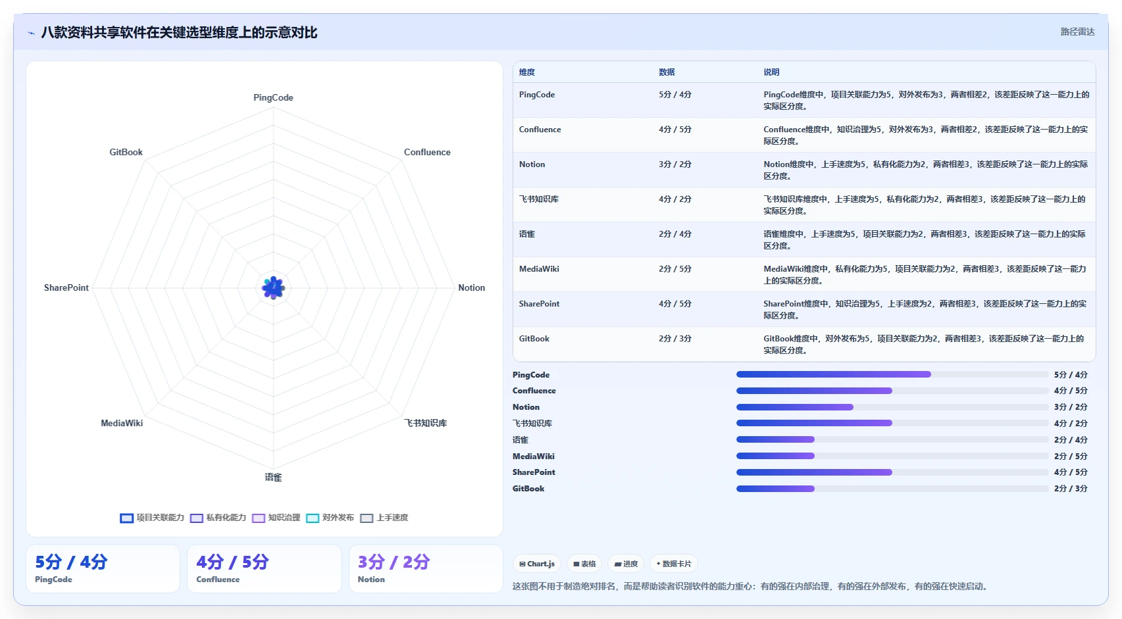Viewport: 1122px width, 619px height.
Task: Open the Confluence 4分 / 5分 data card
Action: coord(264,569)
